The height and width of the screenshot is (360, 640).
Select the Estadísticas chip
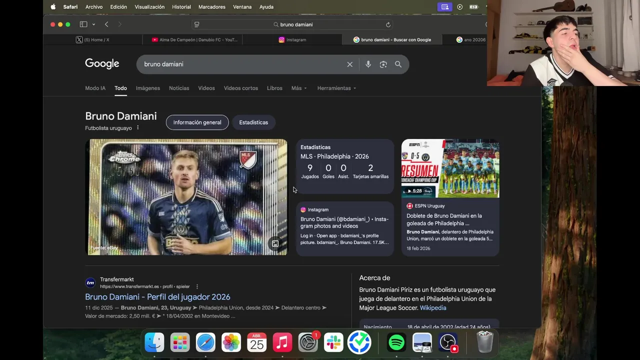click(253, 122)
